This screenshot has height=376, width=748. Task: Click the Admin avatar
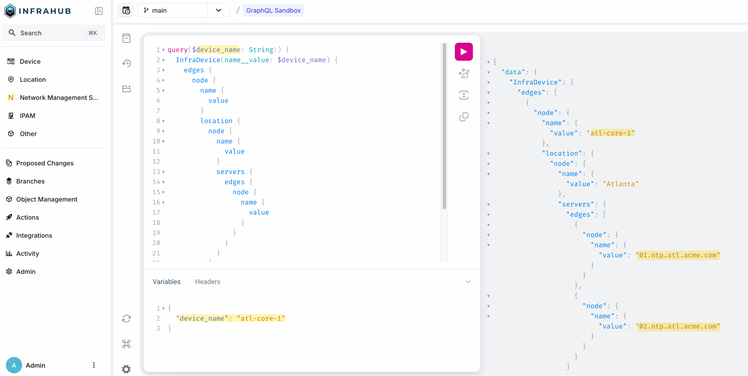(x=14, y=365)
